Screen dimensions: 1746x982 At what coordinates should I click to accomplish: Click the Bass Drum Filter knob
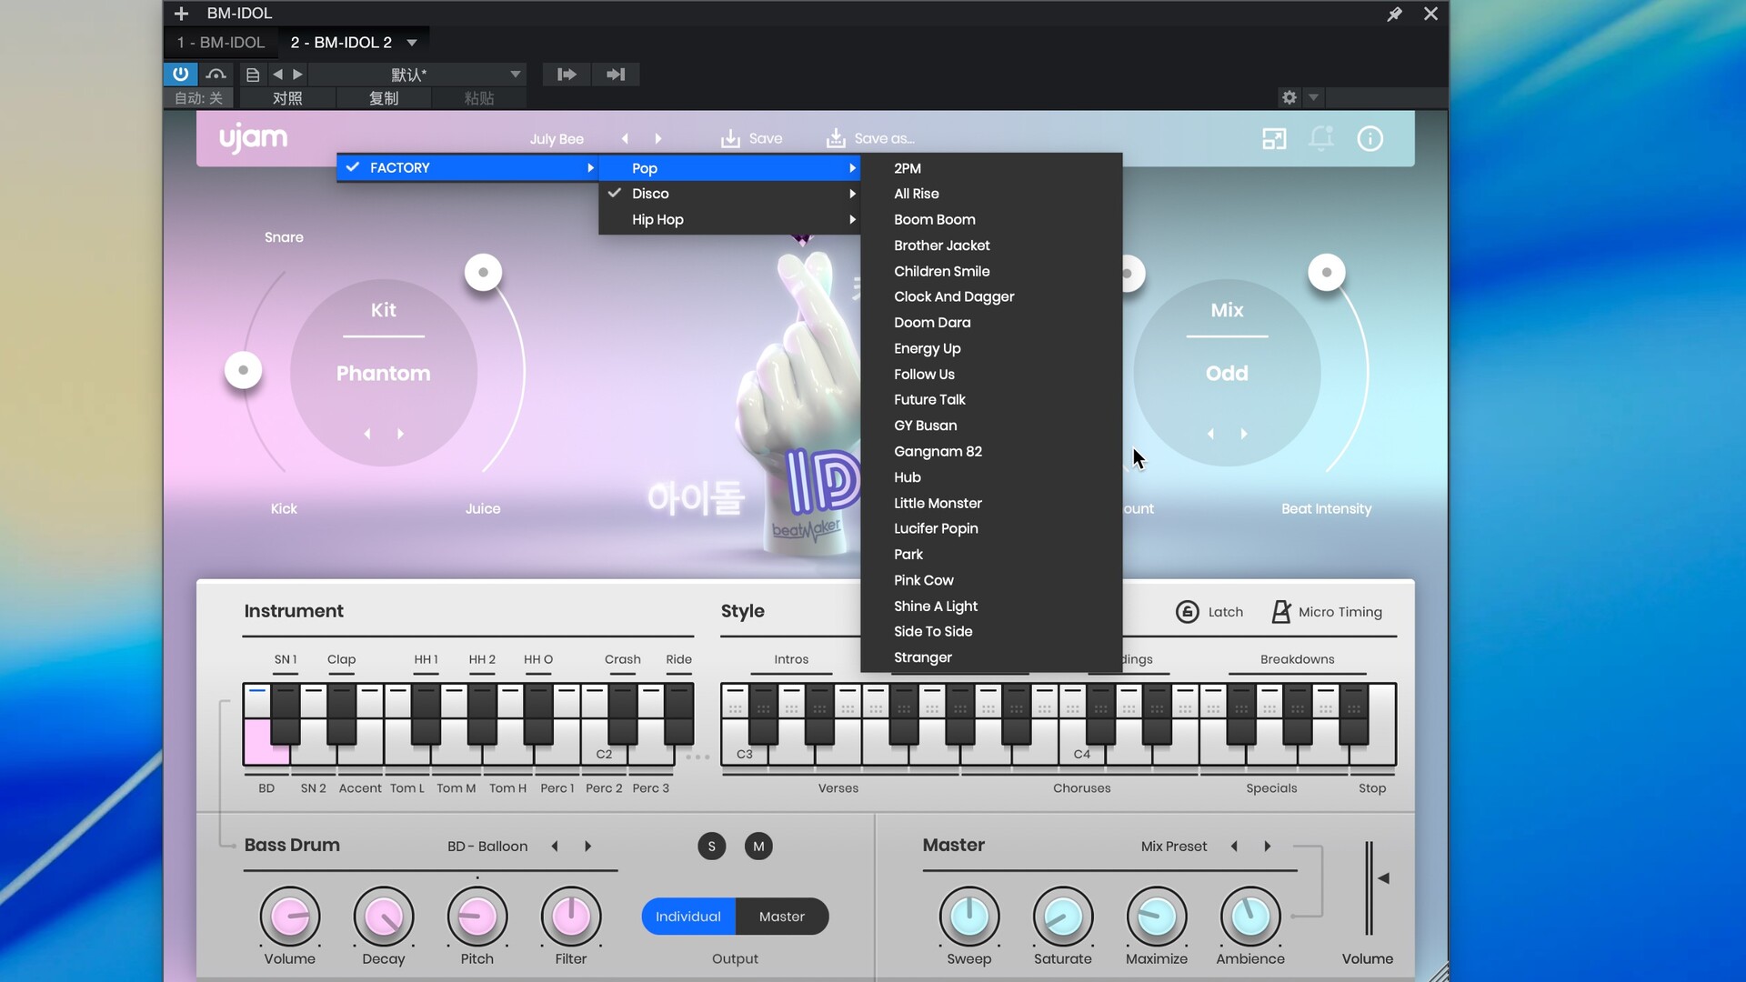tap(571, 917)
